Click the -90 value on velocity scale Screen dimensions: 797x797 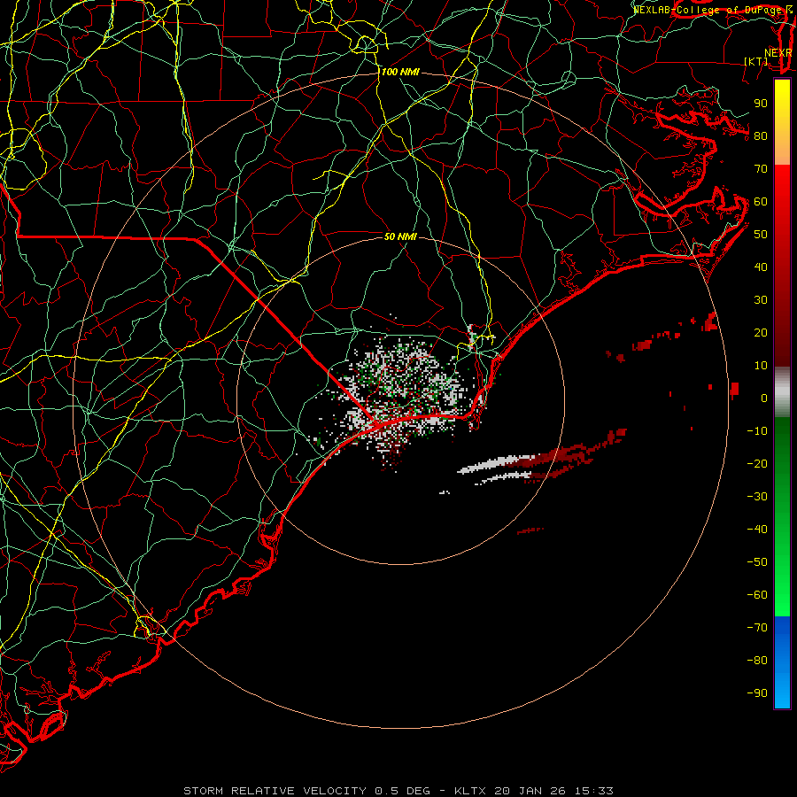757,693
